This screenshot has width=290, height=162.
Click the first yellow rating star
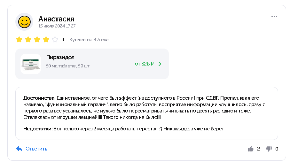[x=19, y=40]
